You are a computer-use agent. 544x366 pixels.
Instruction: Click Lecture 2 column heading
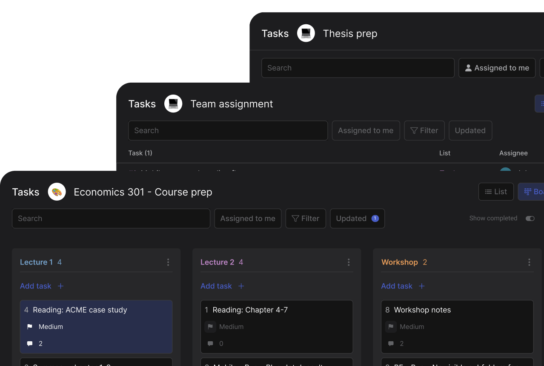217,262
